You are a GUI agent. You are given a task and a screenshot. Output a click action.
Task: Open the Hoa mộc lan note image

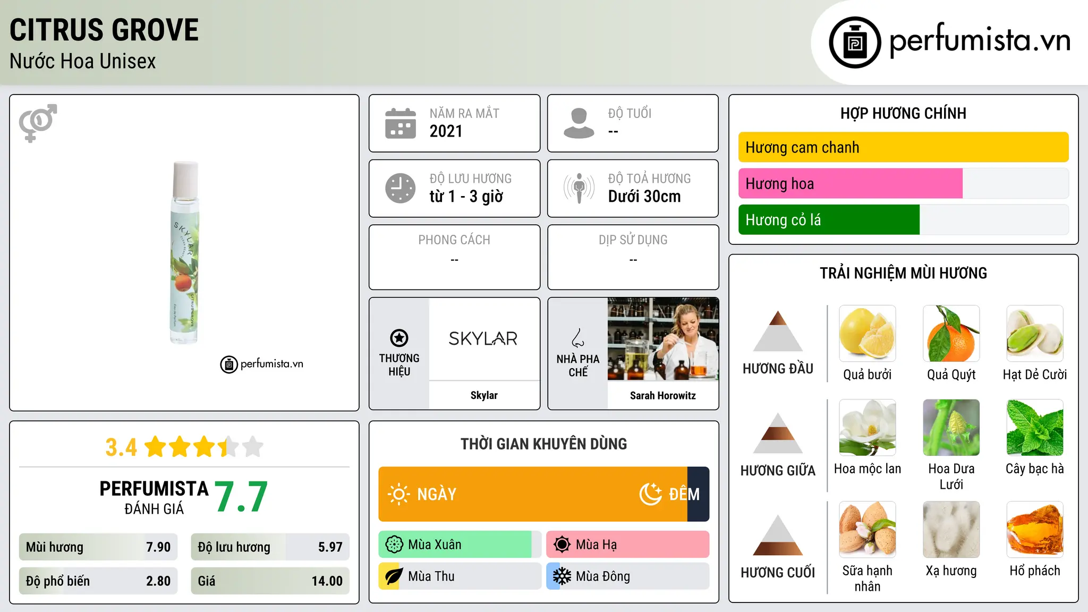tap(868, 428)
